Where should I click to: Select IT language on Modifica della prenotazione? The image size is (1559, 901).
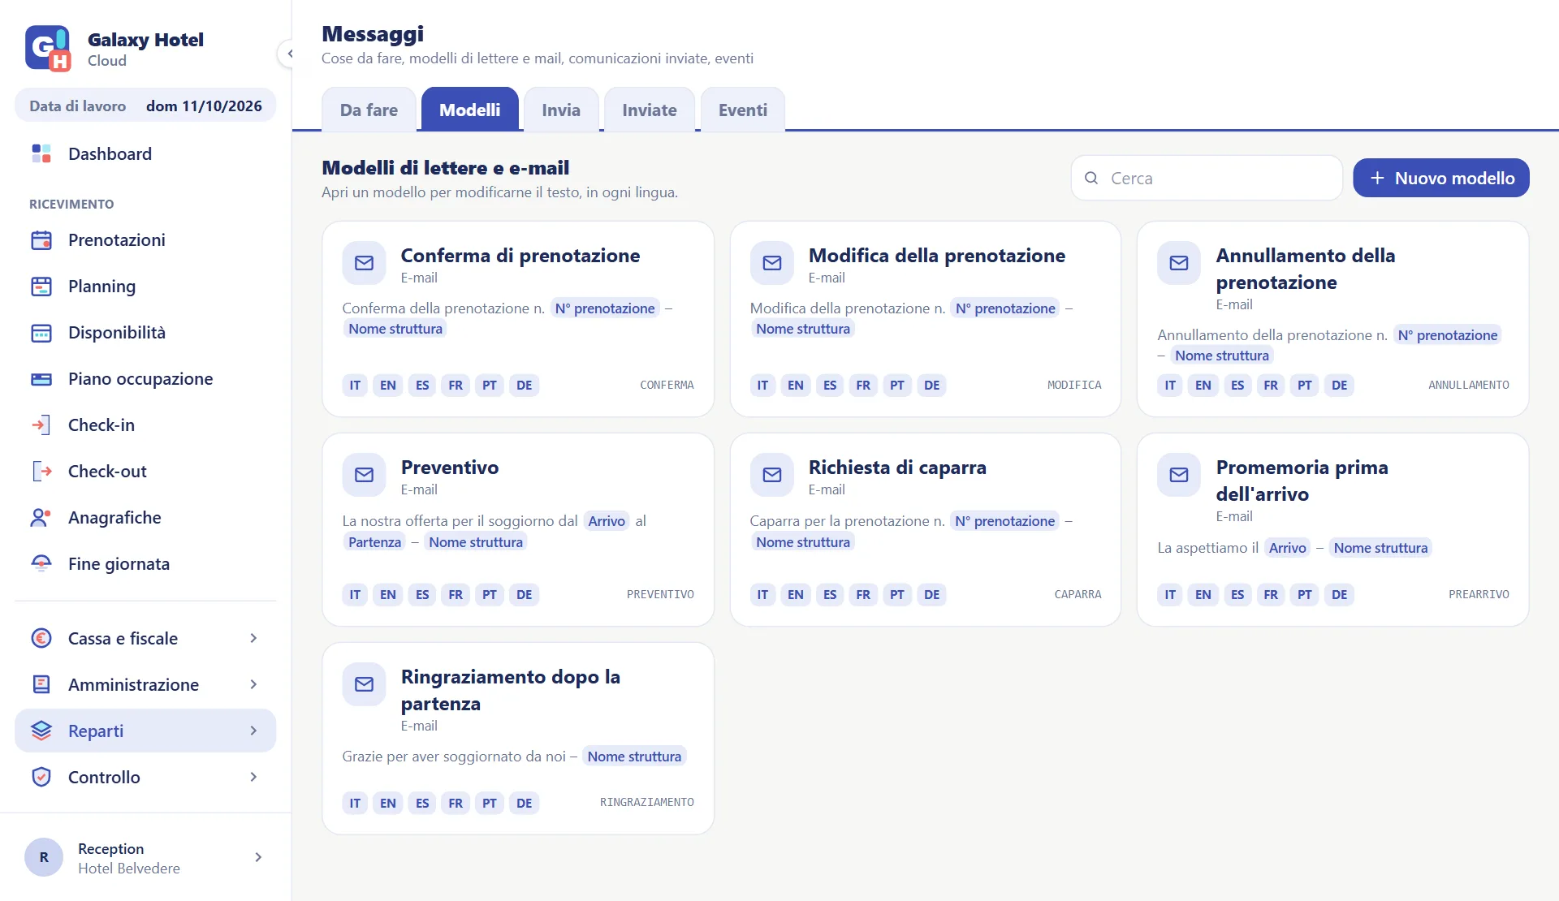[x=762, y=385]
